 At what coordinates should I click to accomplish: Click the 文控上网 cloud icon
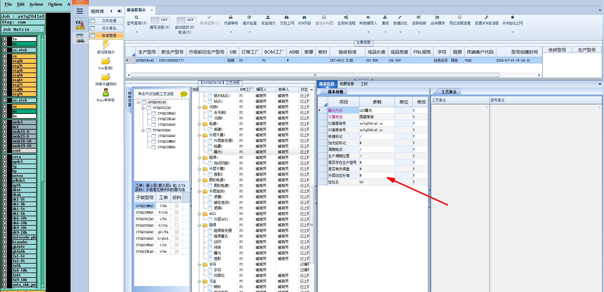tap(287, 17)
